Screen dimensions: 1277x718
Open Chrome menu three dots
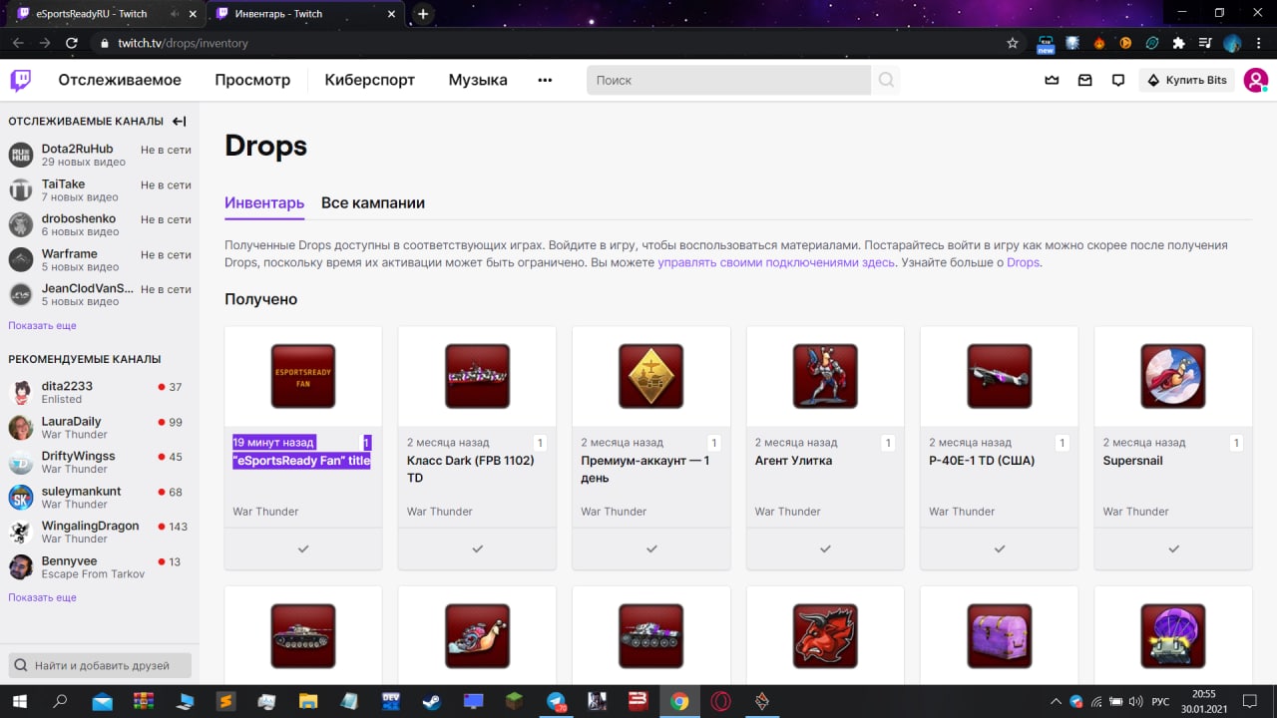pos(1260,43)
